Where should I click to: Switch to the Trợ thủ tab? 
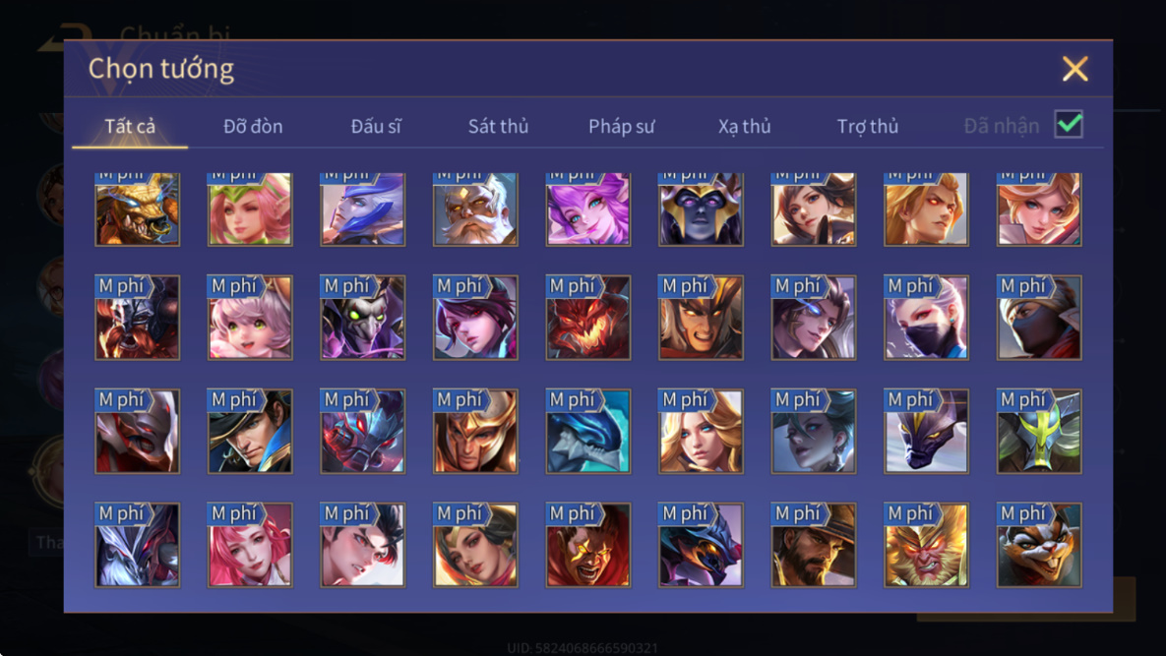[x=868, y=126]
